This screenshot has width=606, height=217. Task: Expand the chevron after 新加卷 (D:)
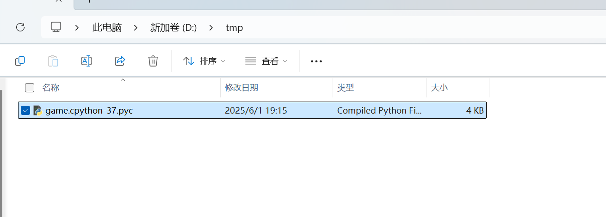[211, 28]
